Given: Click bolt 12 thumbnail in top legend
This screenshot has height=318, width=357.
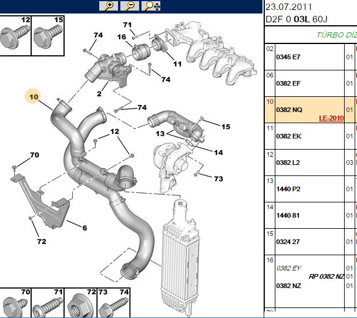Looking at the screenshot, I should tap(15, 35).
